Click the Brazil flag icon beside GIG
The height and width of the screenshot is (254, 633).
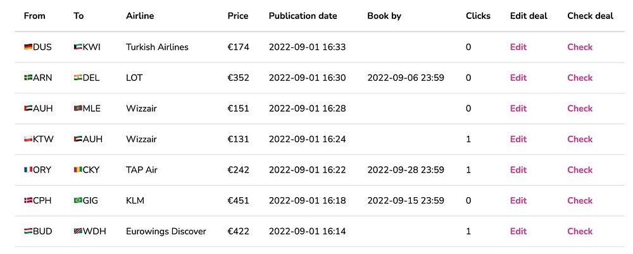tap(78, 200)
